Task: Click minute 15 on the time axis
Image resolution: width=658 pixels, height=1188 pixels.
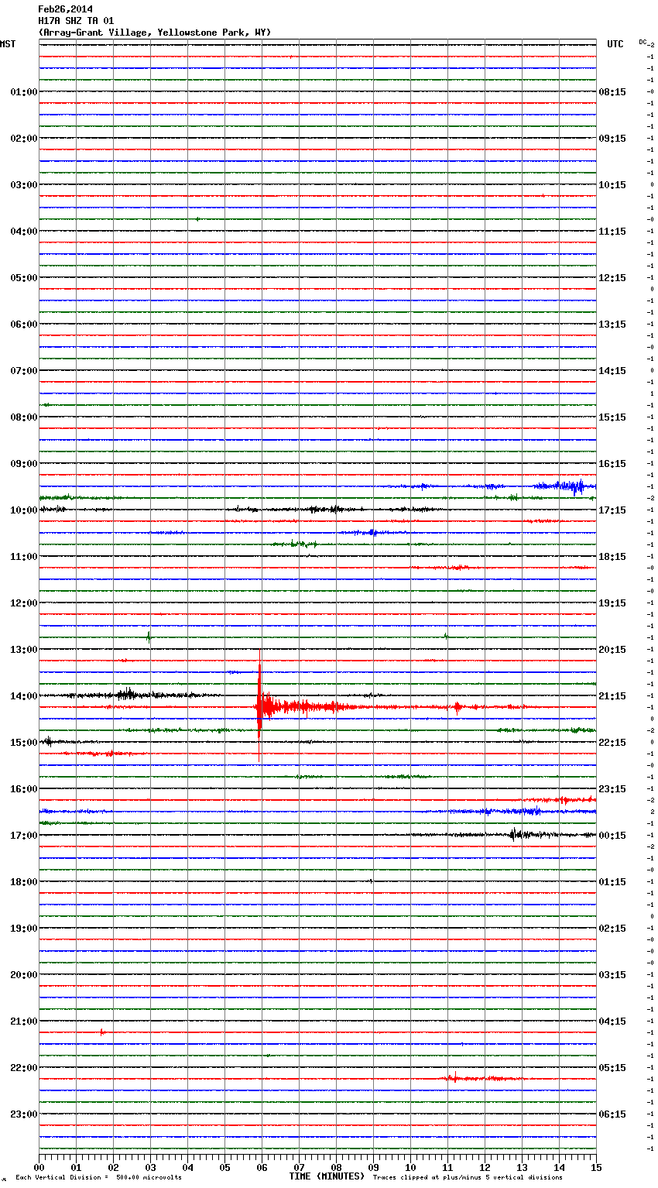Action: (596, 1167)
